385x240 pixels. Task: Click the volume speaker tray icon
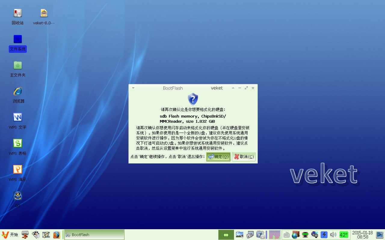click(x=333, y=235)
